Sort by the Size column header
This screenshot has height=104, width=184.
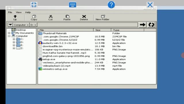102,30
